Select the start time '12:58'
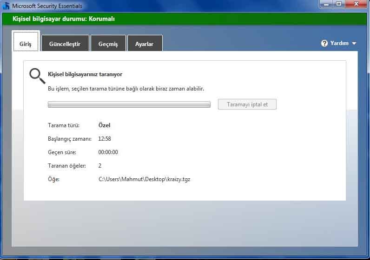The image size is (370, 260). [x=105, y=139]
